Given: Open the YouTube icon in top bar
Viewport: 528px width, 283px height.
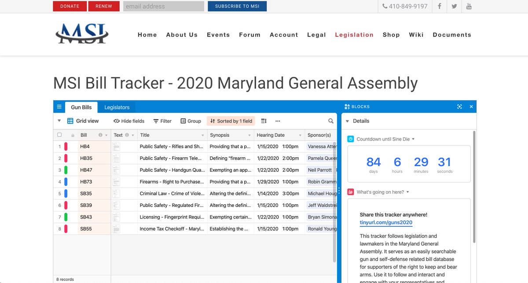Looking at the screenshot, I should point(469,6).
